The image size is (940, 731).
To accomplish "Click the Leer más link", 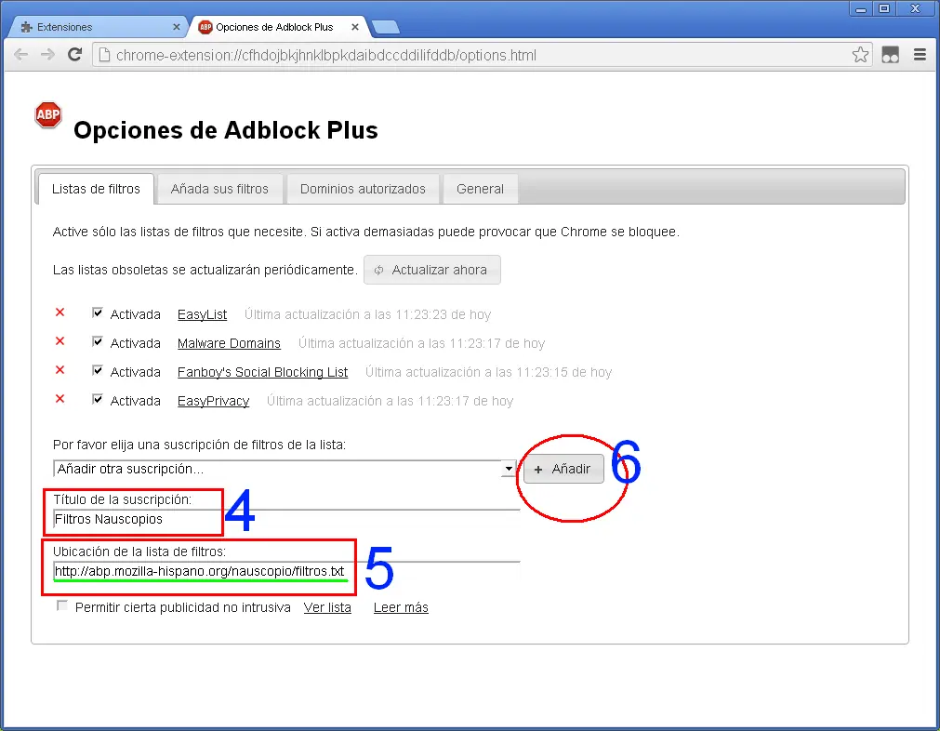I will click(x=401, y=607).
